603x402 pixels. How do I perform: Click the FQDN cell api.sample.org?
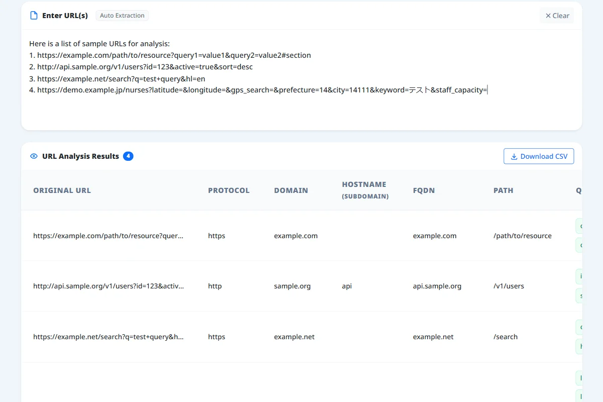[x=437, y=286]
